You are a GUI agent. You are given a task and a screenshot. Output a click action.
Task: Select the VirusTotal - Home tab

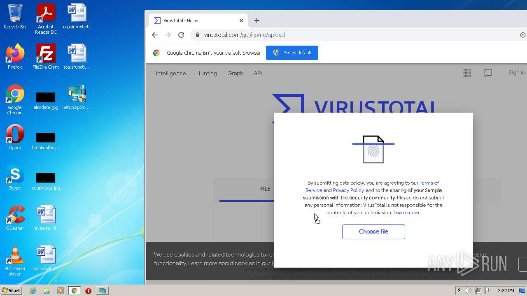click(198, 21)
